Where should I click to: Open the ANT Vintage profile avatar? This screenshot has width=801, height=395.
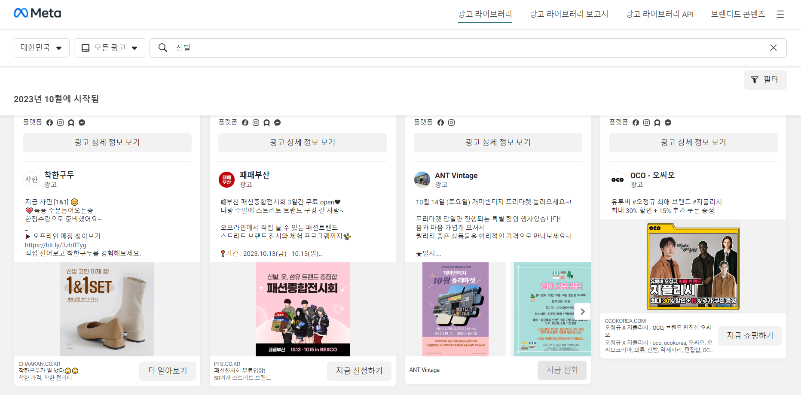tap(422, 179)
